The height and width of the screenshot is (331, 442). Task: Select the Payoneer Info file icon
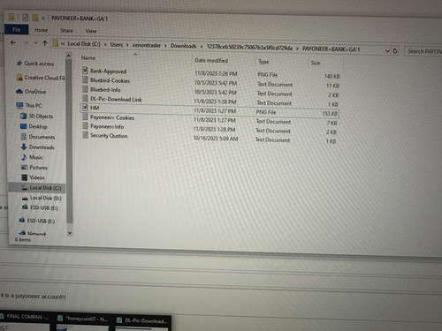coord(85,125)
